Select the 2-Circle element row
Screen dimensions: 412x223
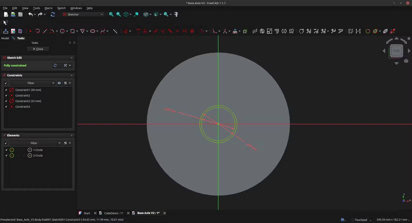pos(38,155)
